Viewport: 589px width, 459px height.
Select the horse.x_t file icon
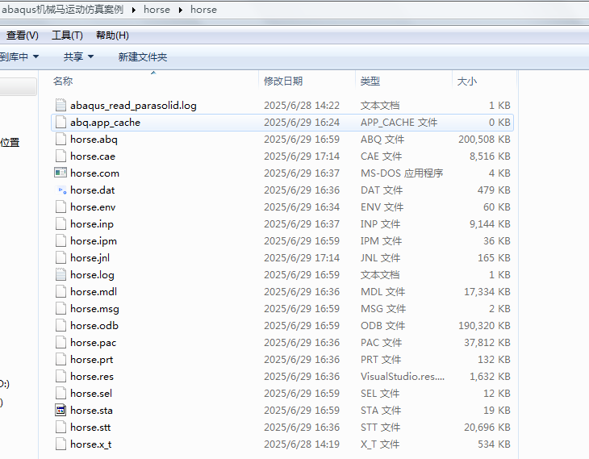pos(61,444)
